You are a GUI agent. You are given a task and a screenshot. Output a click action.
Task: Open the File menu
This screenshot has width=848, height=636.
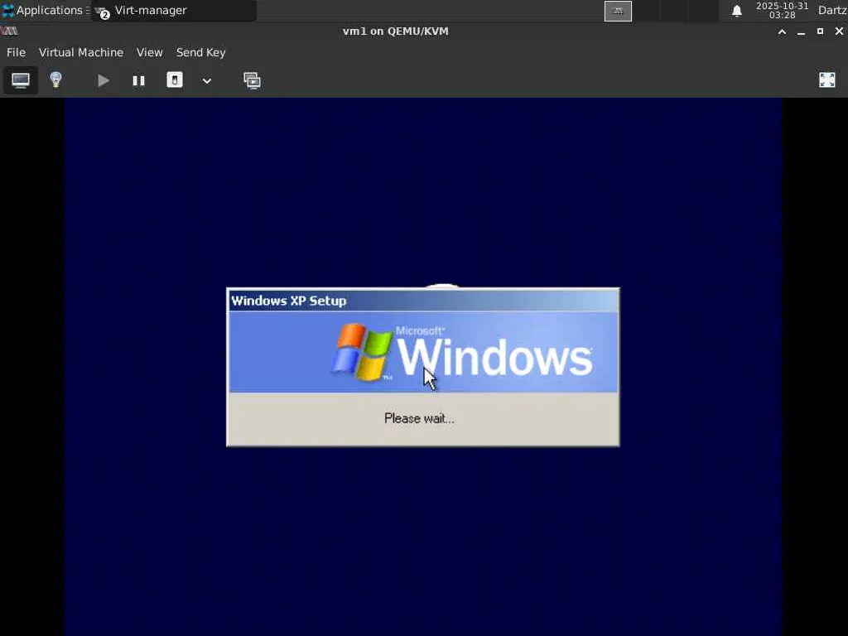pos(16,52)
